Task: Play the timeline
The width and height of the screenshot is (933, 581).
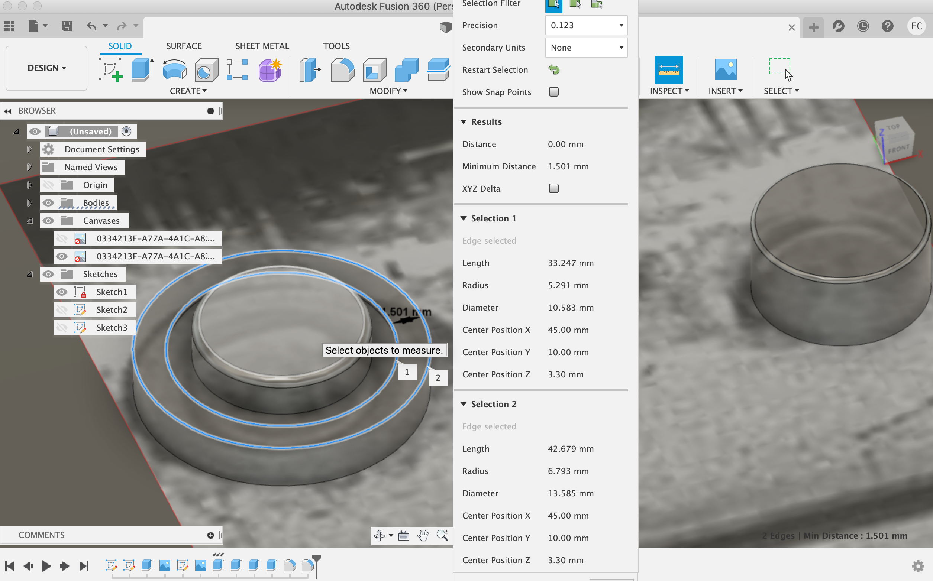Action: [46, 566]
